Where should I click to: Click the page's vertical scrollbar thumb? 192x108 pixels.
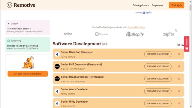tap(190, 7)
